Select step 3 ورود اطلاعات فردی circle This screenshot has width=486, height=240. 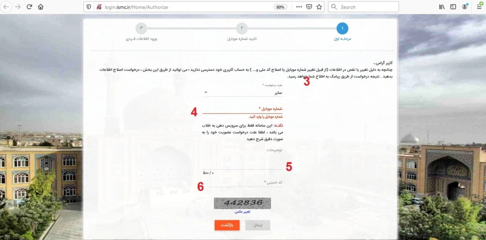click(x=141, y=28)
